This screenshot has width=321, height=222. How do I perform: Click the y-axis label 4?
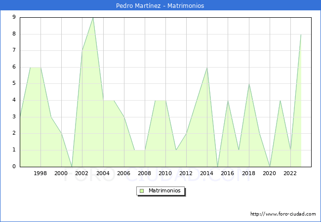14,100
